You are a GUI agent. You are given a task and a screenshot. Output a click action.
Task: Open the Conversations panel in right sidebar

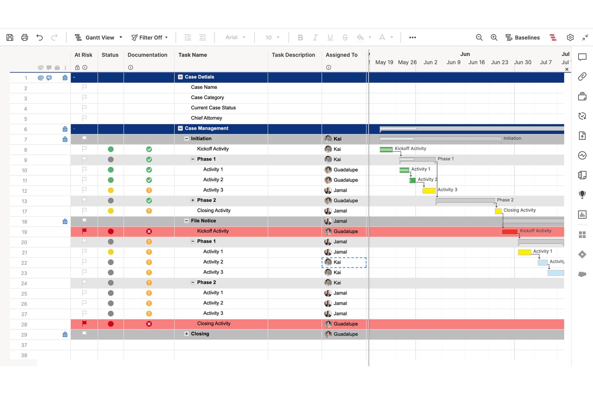click(x=582, y=57)
